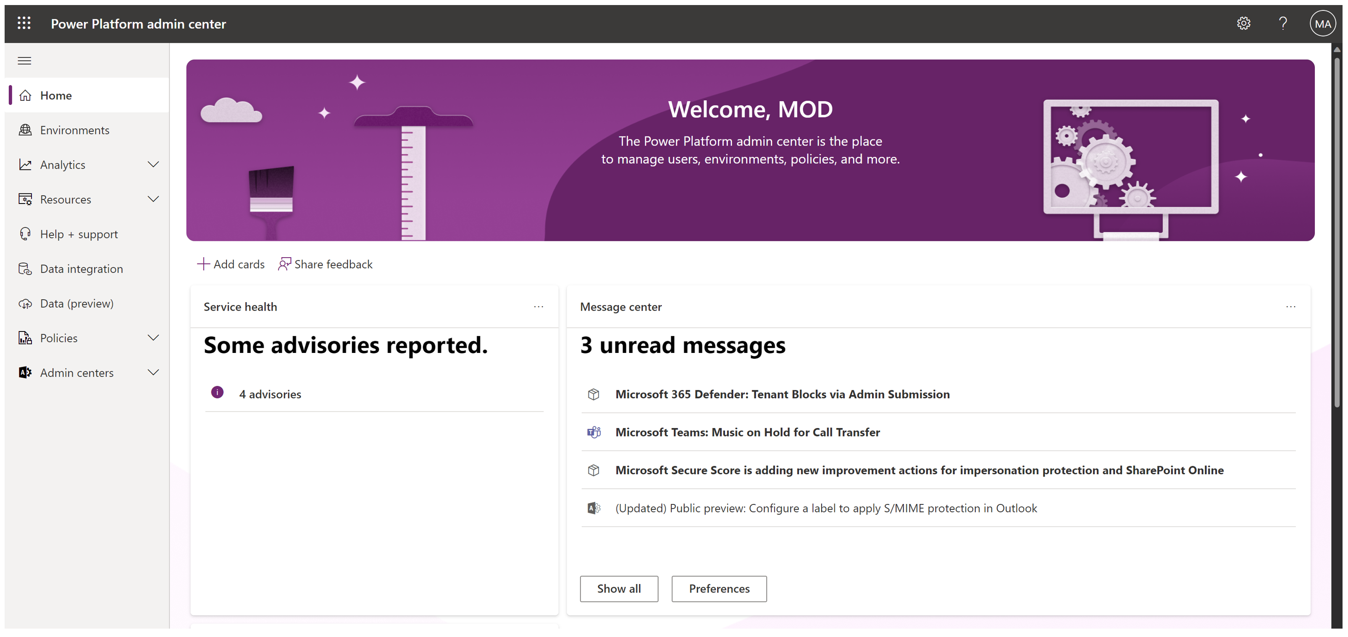Click the Settings gear icon
Screen dimensions: 1348x637
click(x=1243, y=23)
